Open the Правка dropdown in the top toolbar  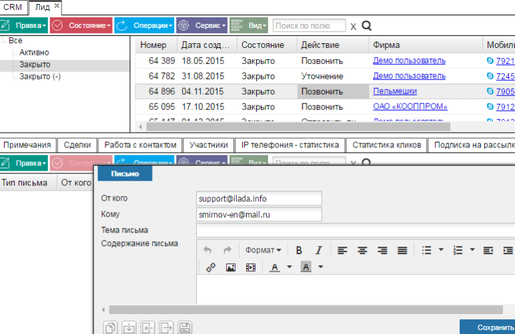point(24,25)
